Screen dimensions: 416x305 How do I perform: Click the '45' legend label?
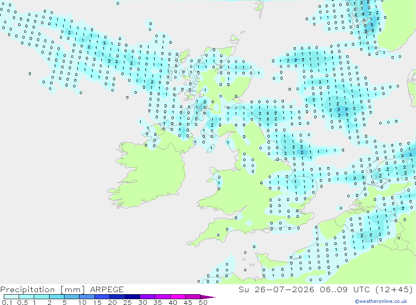188,303
